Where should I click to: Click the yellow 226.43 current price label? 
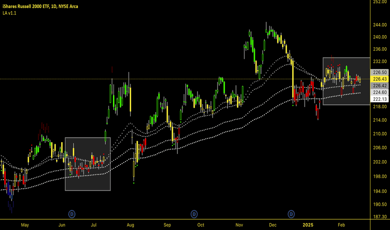tap(380, 79)
